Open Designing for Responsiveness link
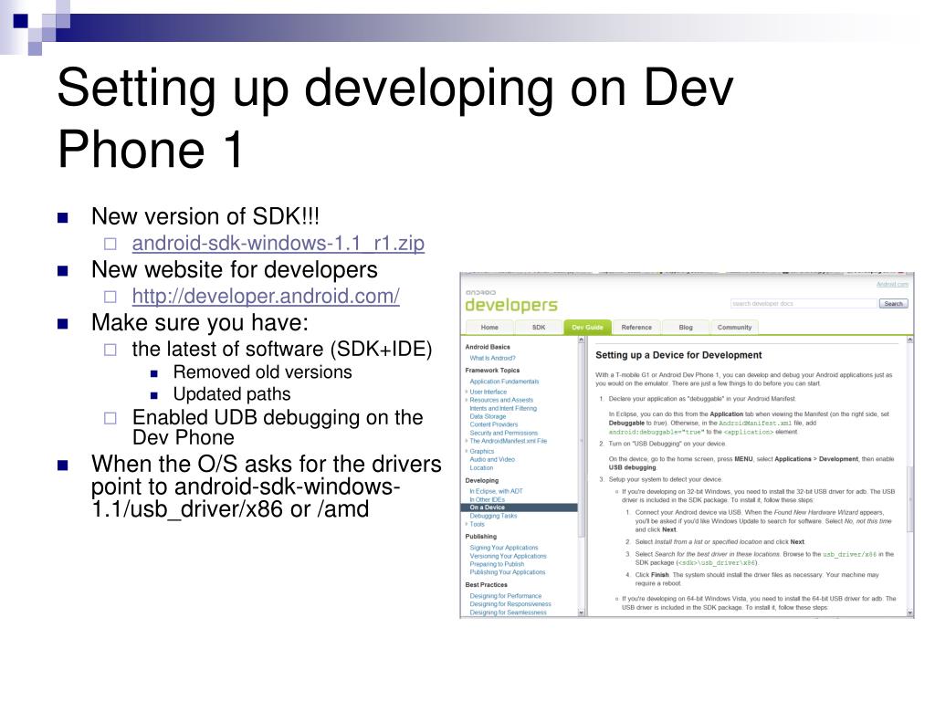This screenshot has height=701, width=935. pyautogui.click(x=510, y=604)
